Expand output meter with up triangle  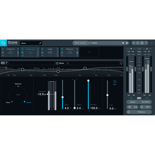coord(147,49)
